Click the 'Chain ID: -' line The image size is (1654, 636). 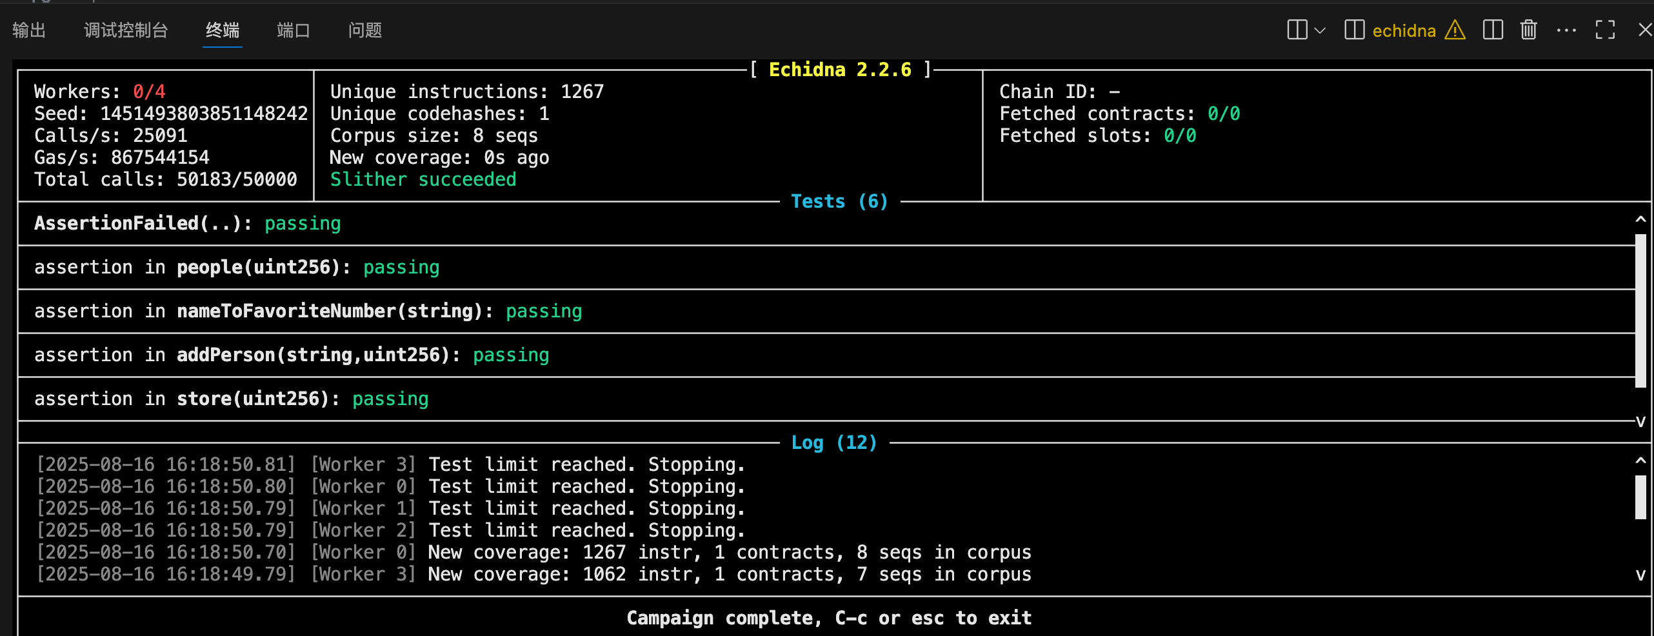(1060, 92)
